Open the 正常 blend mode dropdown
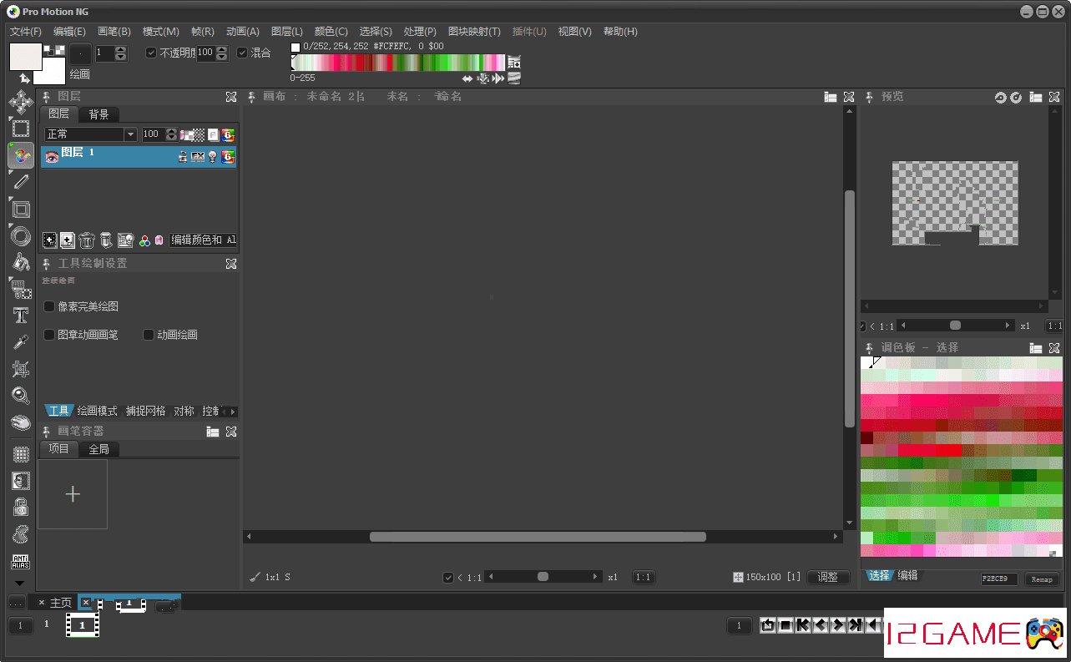Screen dimensions: 1071x662 pyautogui.click(x=91, y=134)
